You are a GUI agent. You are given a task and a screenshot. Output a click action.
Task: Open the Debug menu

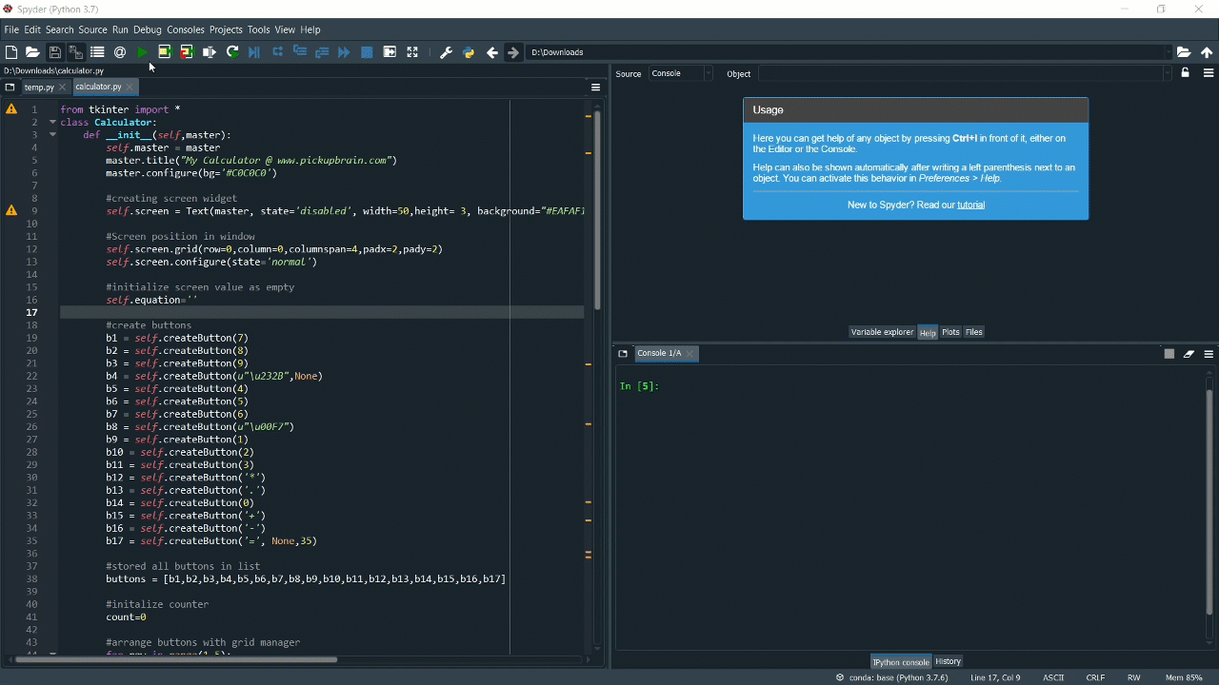coord(148,29)
